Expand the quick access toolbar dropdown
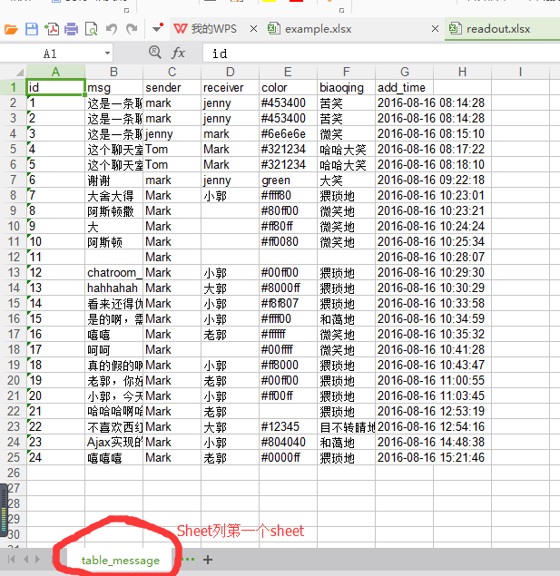 coord(157,28)
